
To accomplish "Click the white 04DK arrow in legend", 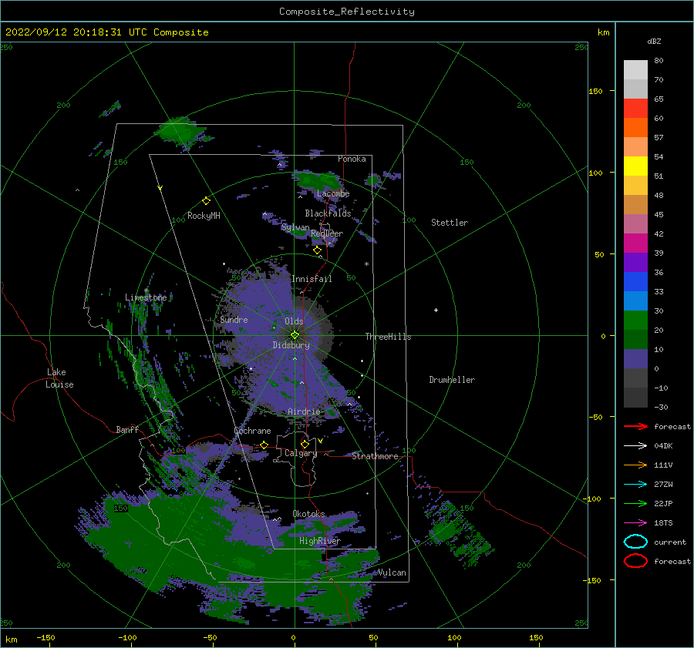I will pyautogui.click(x=635, y=446).
